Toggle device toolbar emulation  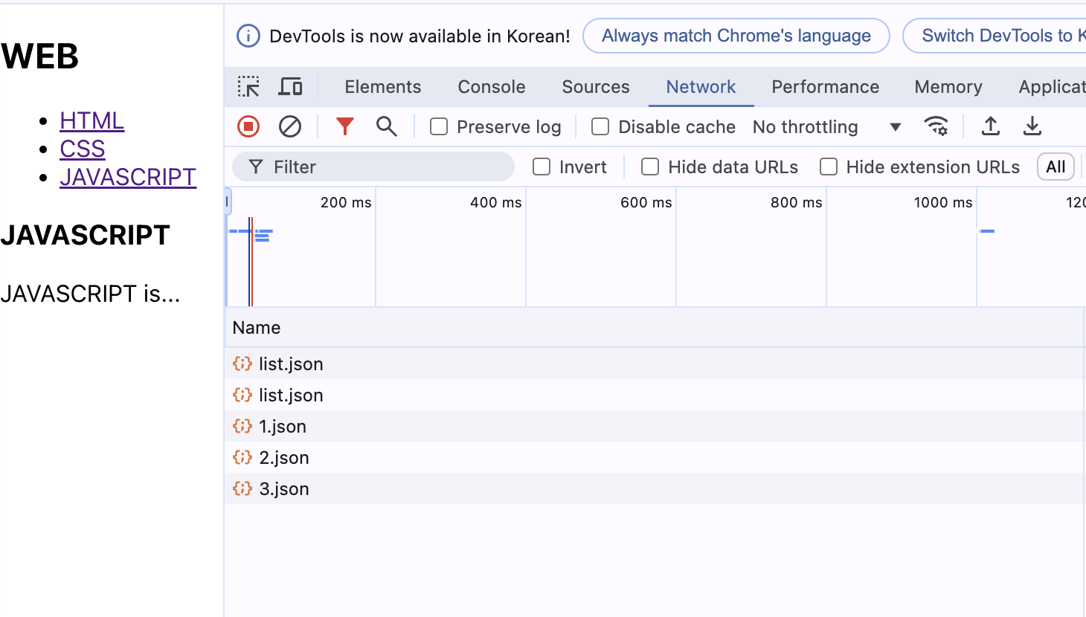tap(290, 87)
